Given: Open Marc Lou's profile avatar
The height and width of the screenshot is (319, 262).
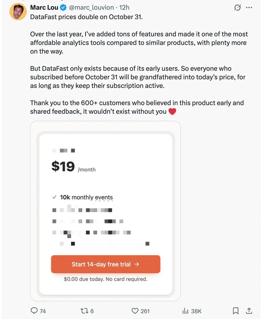Looking at the screenshot, I should 18,12.
